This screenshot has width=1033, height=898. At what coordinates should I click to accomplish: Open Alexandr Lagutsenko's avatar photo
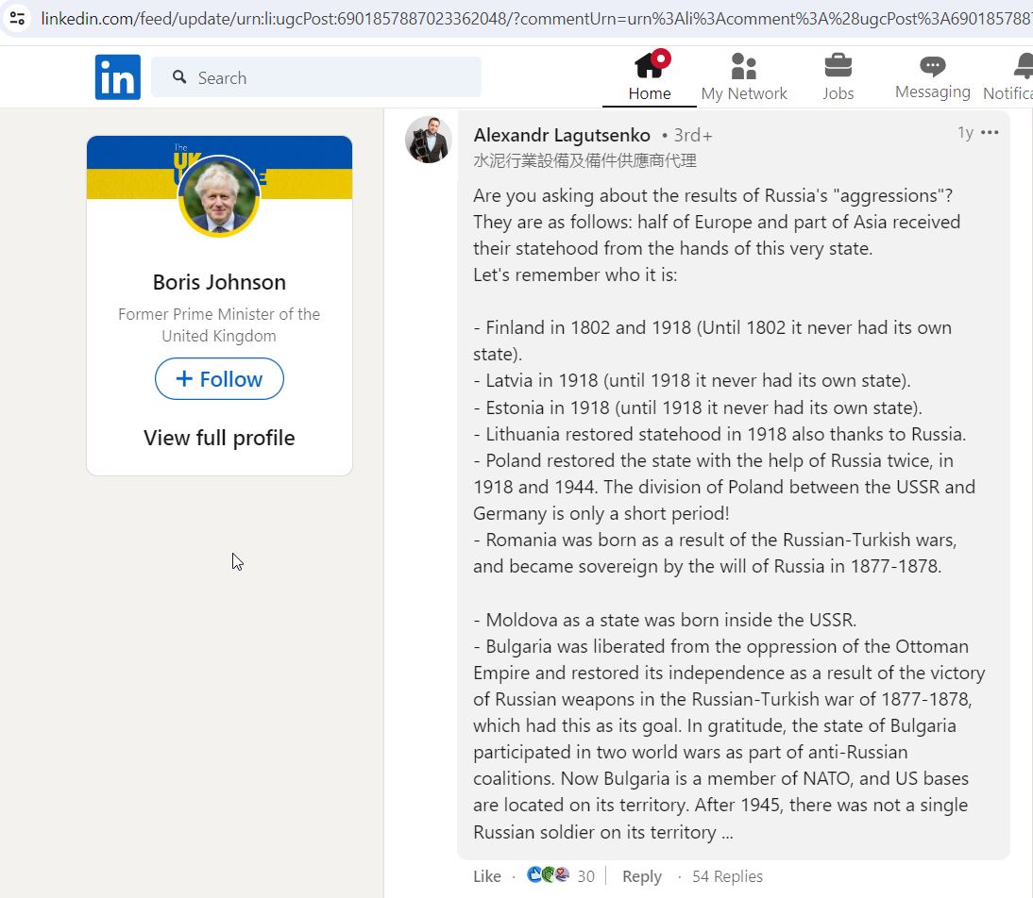coord(429,140)
